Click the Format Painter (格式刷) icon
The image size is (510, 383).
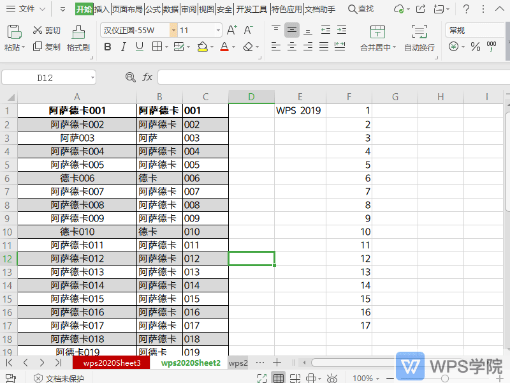tap(78, 33)
